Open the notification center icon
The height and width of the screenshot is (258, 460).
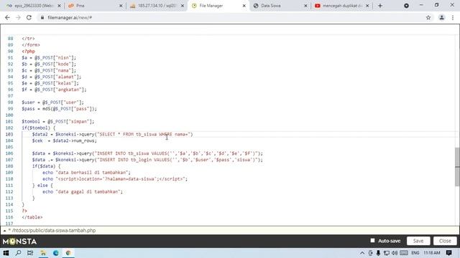[x=448, y=253]
